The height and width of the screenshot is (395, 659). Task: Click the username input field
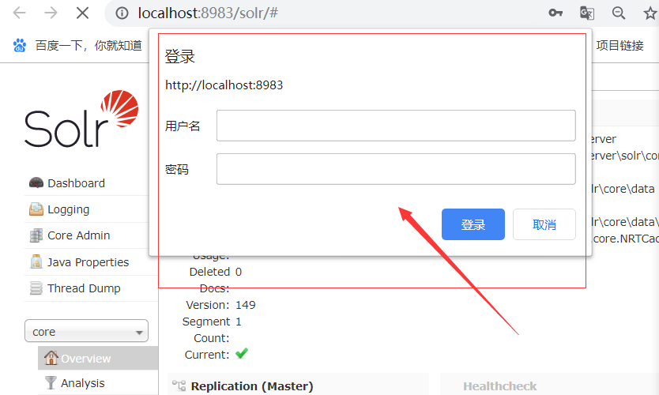(396, 126)
